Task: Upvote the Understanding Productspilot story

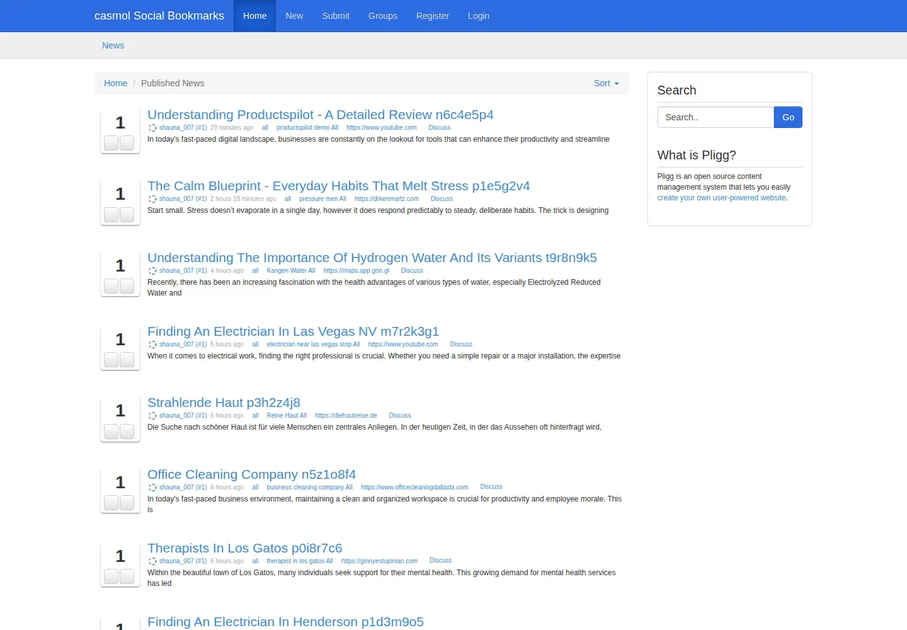Action: [111, 143]
